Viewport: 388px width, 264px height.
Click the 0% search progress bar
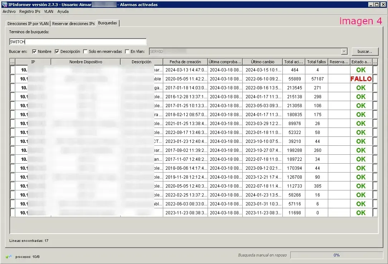coord(336,255)
